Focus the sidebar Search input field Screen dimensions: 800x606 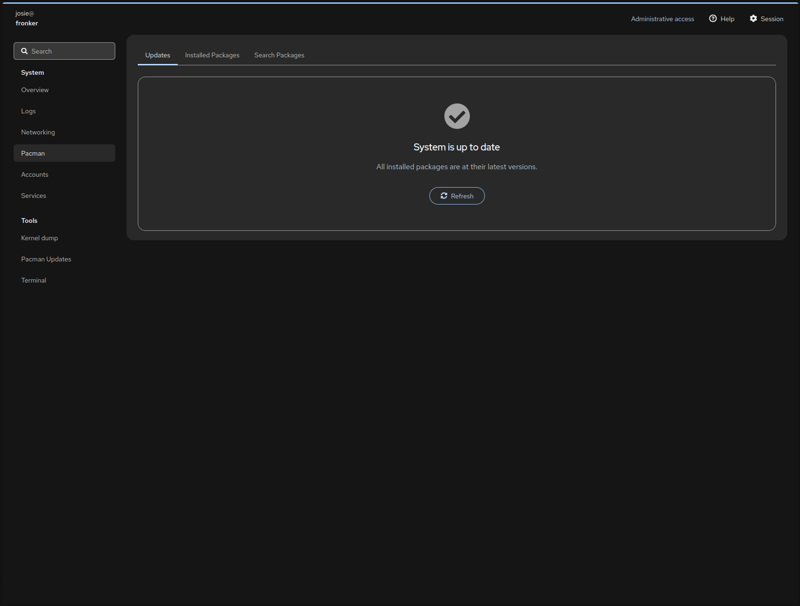coord(71,51)
